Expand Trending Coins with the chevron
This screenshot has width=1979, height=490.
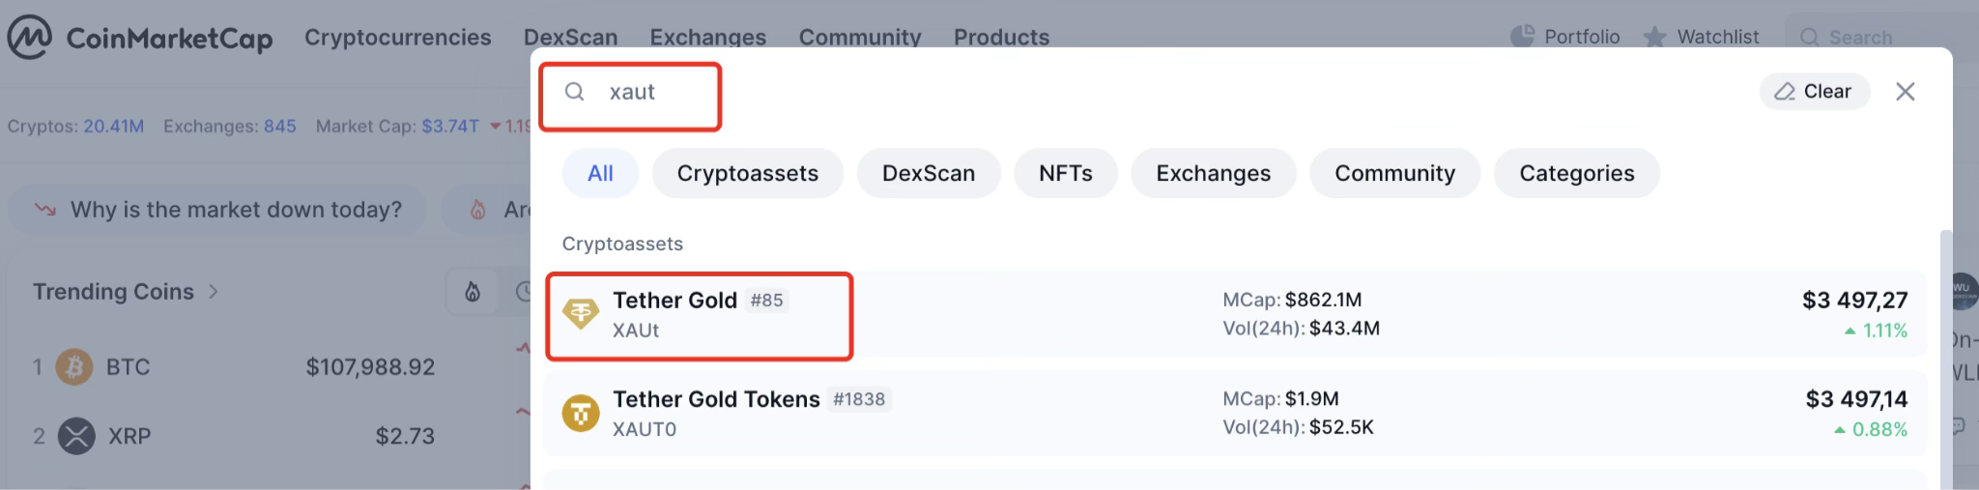(x=214, y=292)
